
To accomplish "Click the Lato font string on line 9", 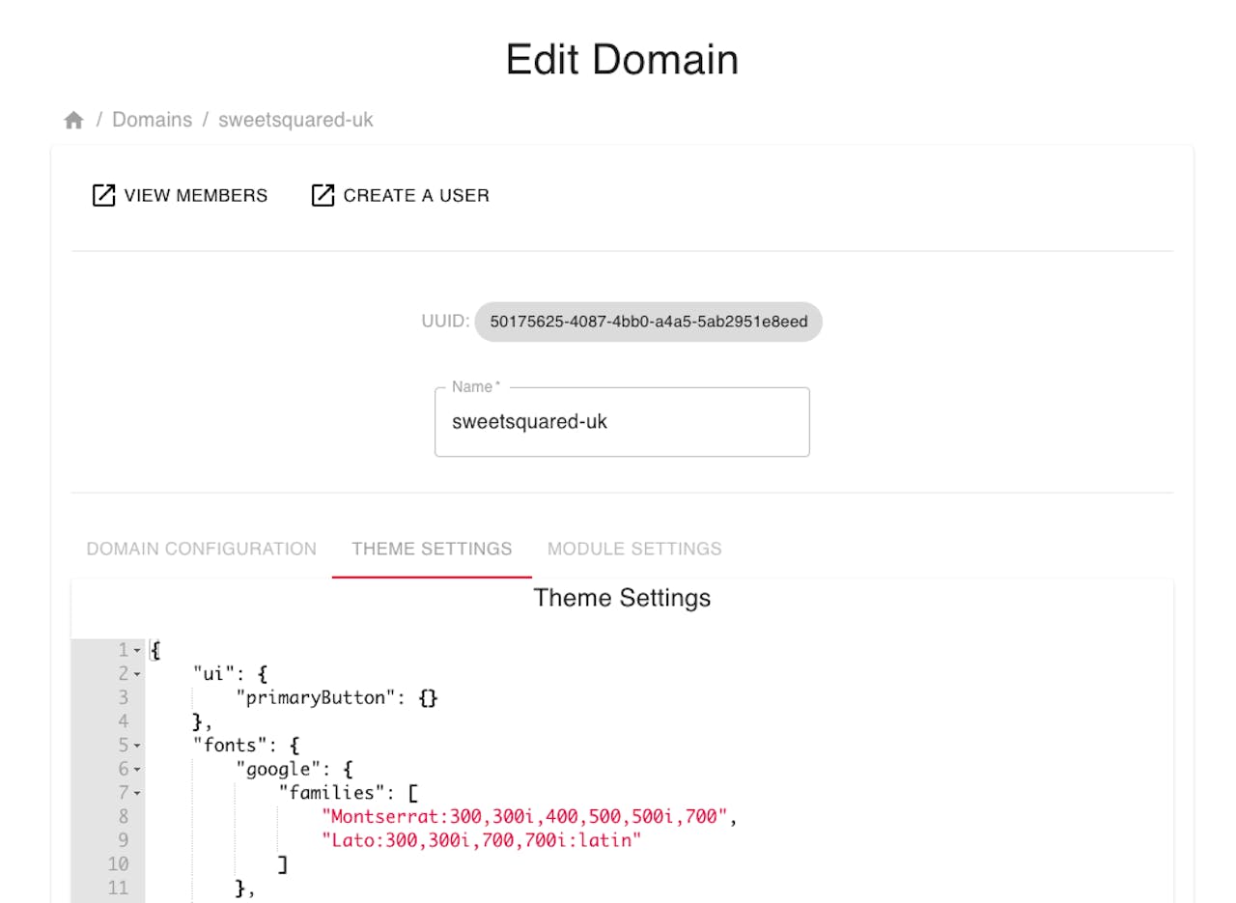I will pyautogui.click(x=482, y=840).
